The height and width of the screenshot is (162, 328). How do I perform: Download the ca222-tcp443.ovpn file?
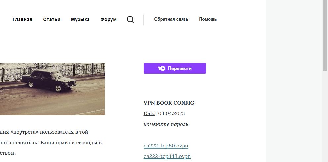coord(167,156)
